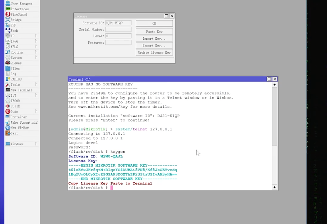Click the Import Key... button
This screenshot has width=327, height=224.
154,39
